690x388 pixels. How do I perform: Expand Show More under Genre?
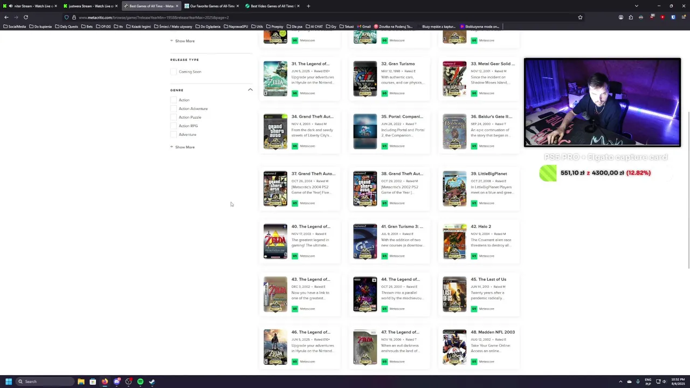click(182, 147)
